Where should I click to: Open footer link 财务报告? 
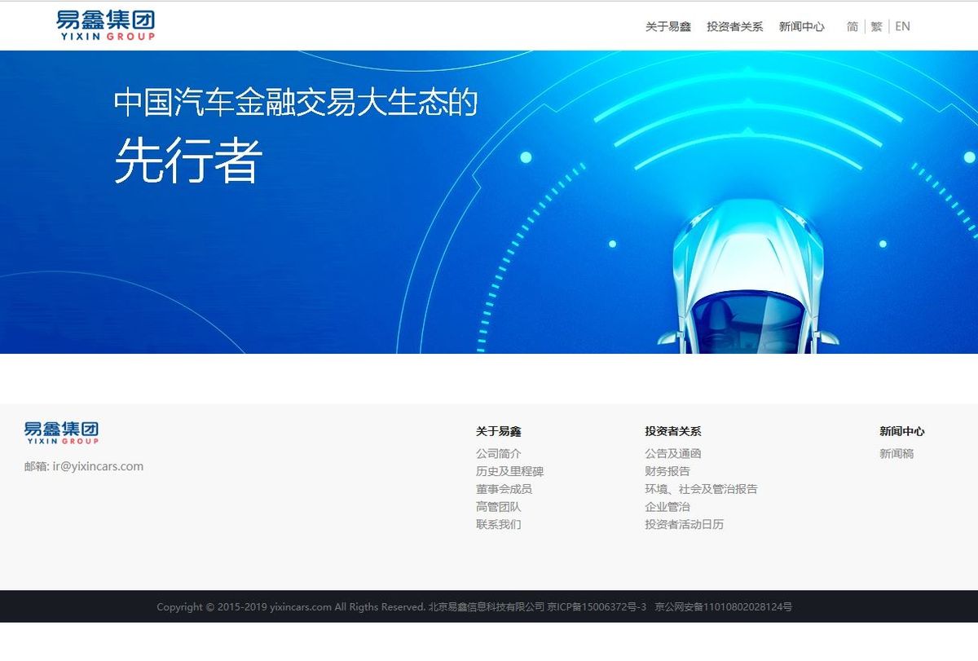(x=667, y=471)
